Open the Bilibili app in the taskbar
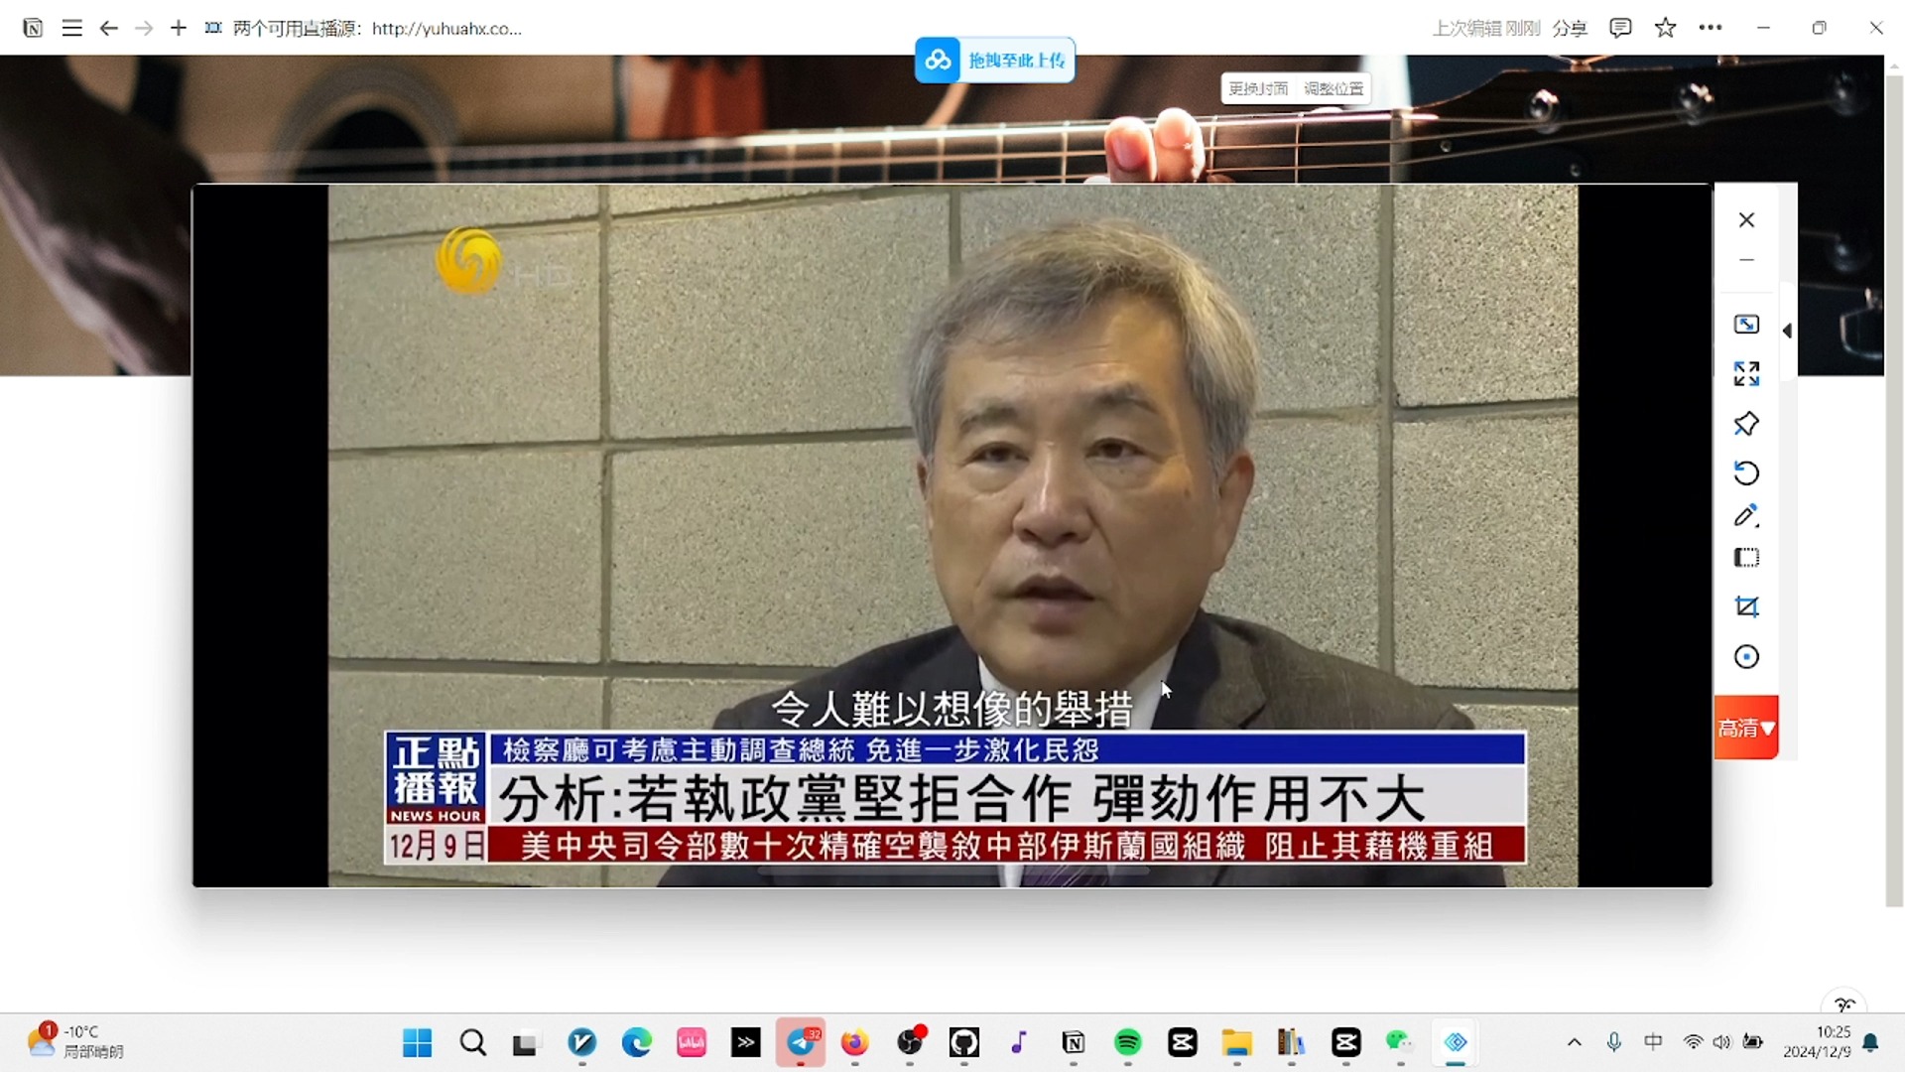The image size is (1905, 1072). coord(692,1042)
